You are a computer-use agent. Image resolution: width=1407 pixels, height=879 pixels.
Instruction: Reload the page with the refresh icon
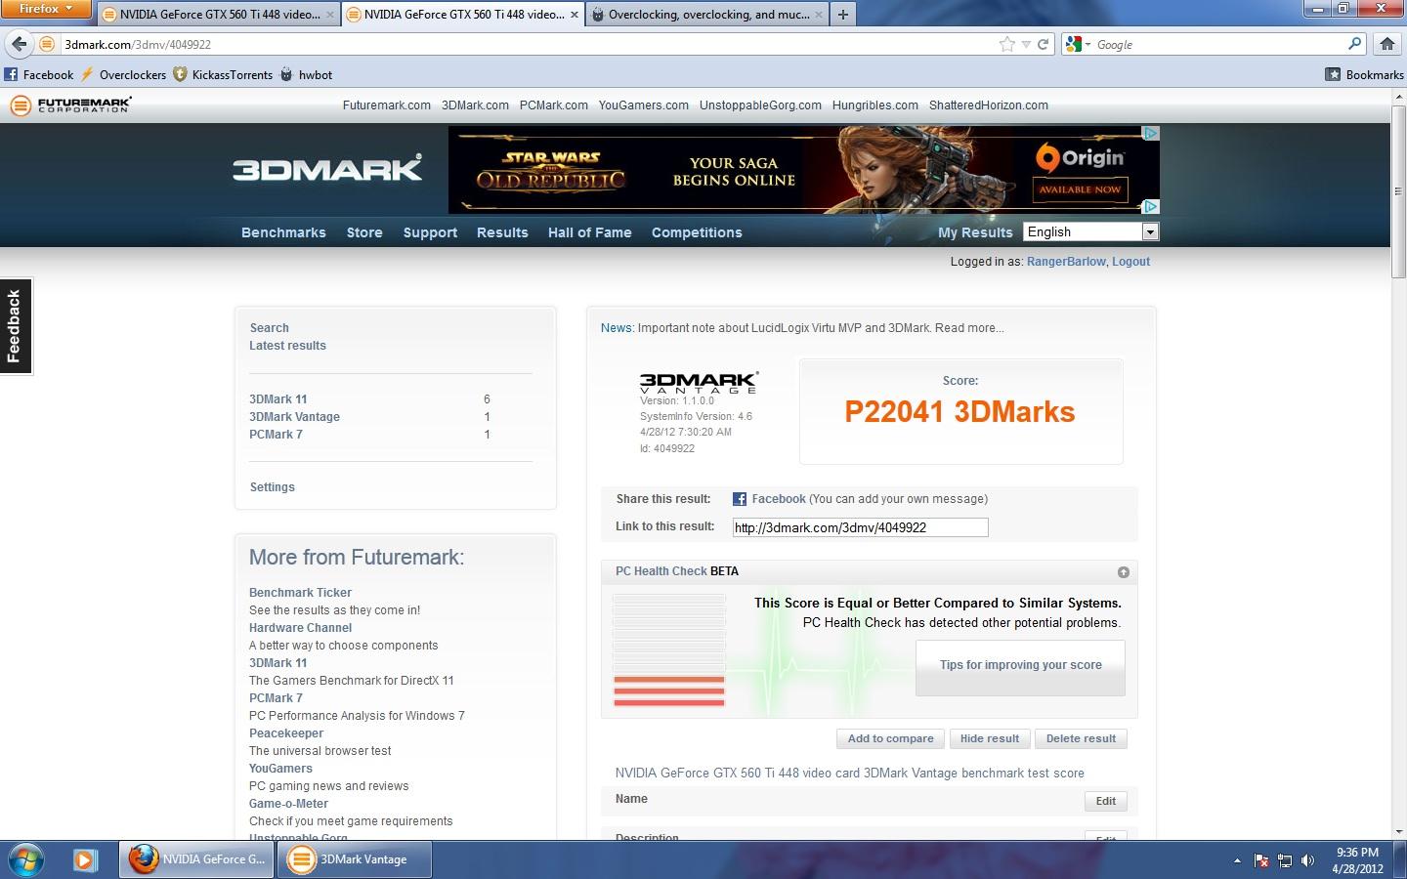1043,44
